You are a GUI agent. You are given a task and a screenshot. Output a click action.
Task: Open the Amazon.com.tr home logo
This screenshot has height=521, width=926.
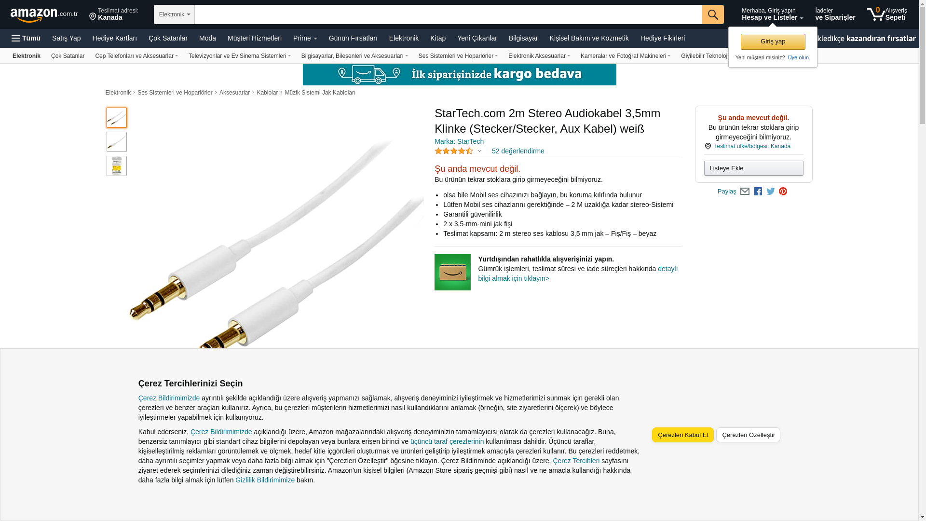tap(44, 15)
